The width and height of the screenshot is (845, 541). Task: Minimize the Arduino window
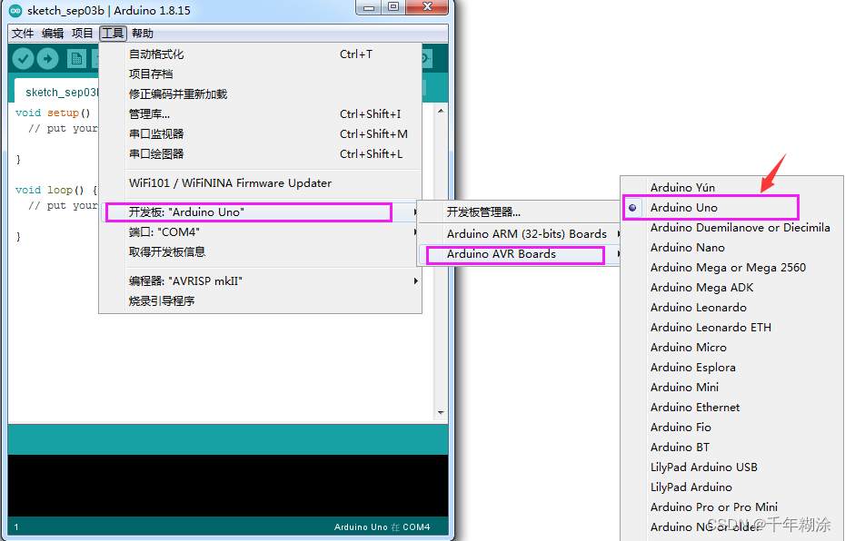tap(369, 7)
